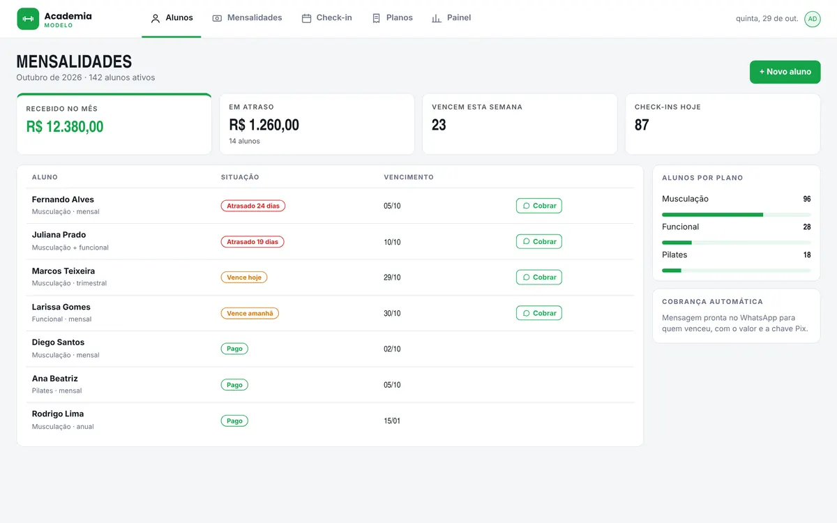Charge Larissa Gomes with Cobrar
This screenshot has width=837, height=523.
[x=539, y=313]
